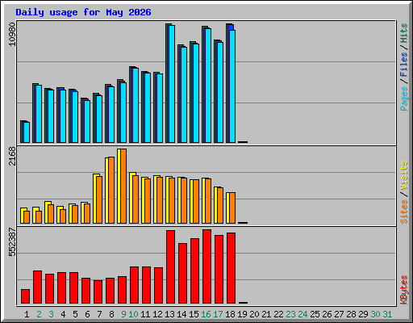This screenshot has height=323, width=413.
Task: Click day 31 on the x-axis
Action: (387, 314)
